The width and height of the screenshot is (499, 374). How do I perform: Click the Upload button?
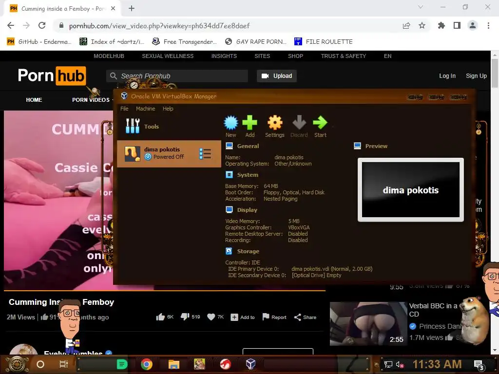click(277, 76)
